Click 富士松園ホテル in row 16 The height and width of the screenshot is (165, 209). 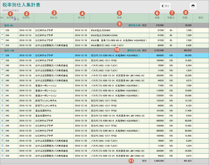pos(43,111)
